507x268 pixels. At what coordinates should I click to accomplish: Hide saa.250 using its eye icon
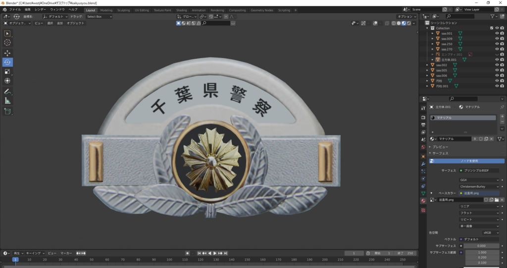[x=497, y=44]
